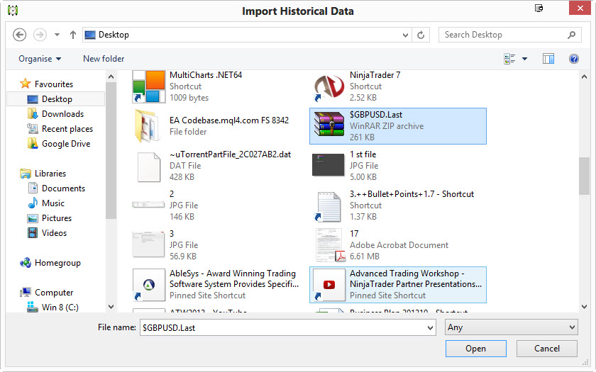Image resolution: width=596 pixels, height=372 pixels.
Task: Expand the File name history dropdown
Action: pyautogui.click(x=429, y=327)
